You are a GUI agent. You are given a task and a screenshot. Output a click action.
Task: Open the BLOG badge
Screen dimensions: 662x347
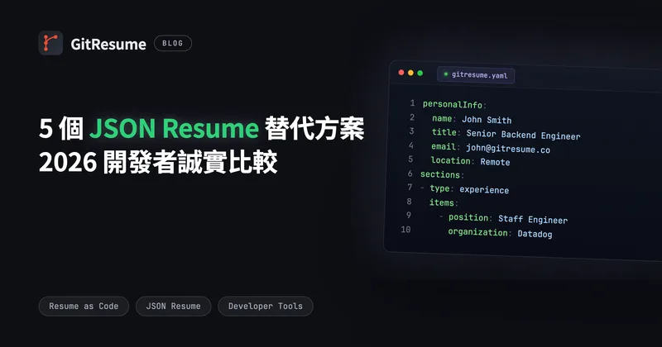(x=173, y=43)
